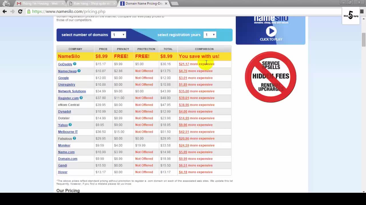The width and height of the screenshot is (366, 205).
Task: Click the $42.51 Melbourne IT comparison link
Action: [184, 132]
